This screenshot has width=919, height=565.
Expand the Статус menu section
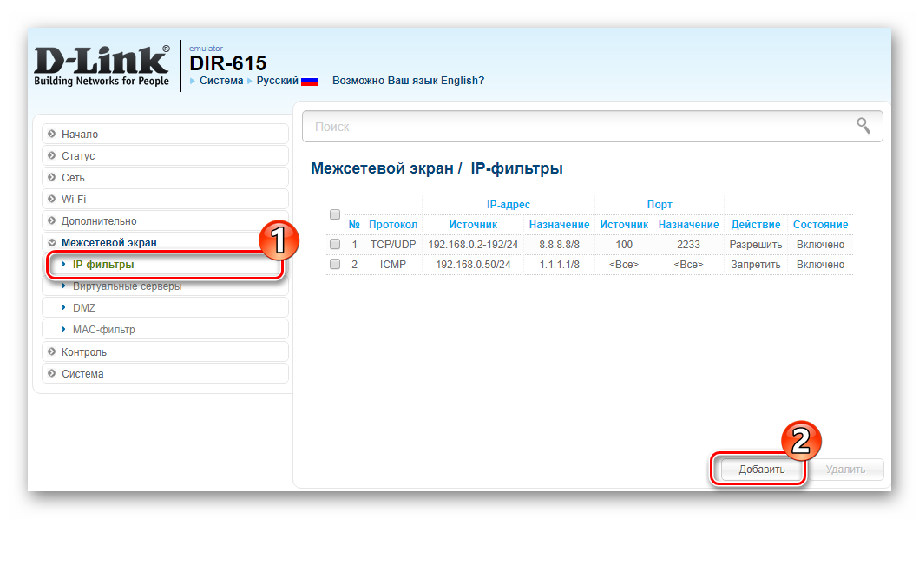(x=165, y=156)
